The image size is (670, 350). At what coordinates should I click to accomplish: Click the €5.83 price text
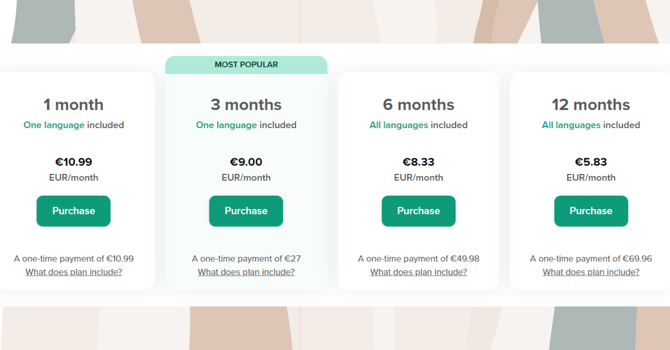tap(591, 162)
